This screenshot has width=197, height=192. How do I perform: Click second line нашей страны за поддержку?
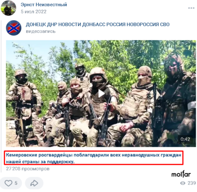(40, 162)
